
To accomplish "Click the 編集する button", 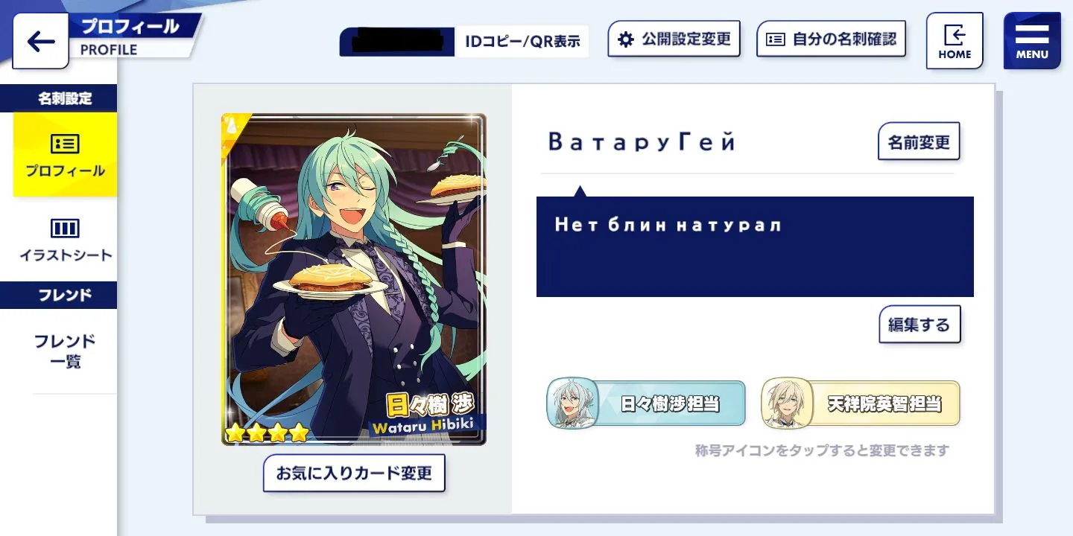I will 920,324.
